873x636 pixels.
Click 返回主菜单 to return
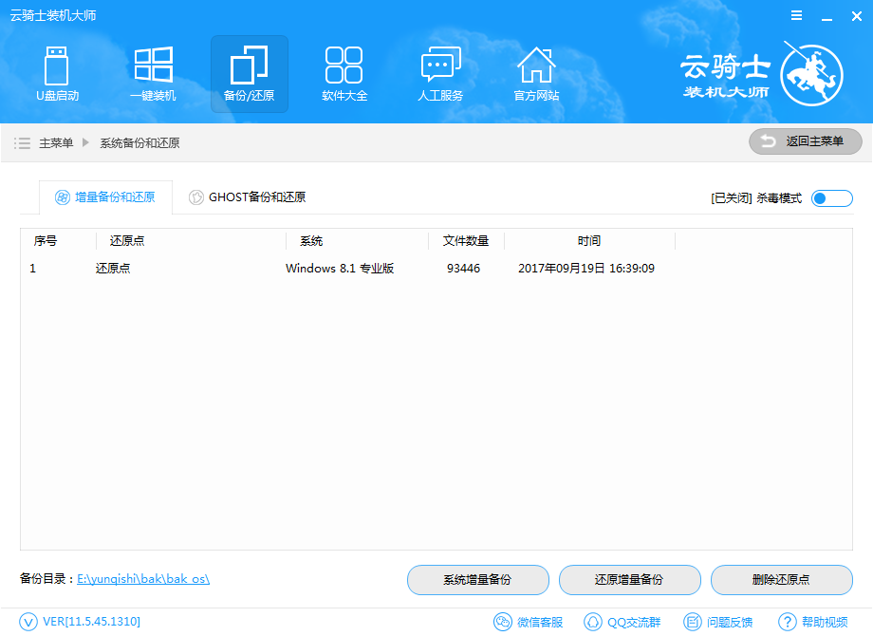coord(805,141)
